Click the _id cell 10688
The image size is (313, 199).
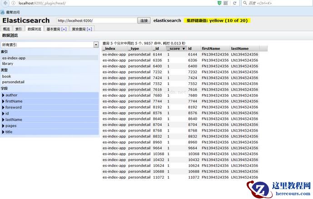(159, 171)
